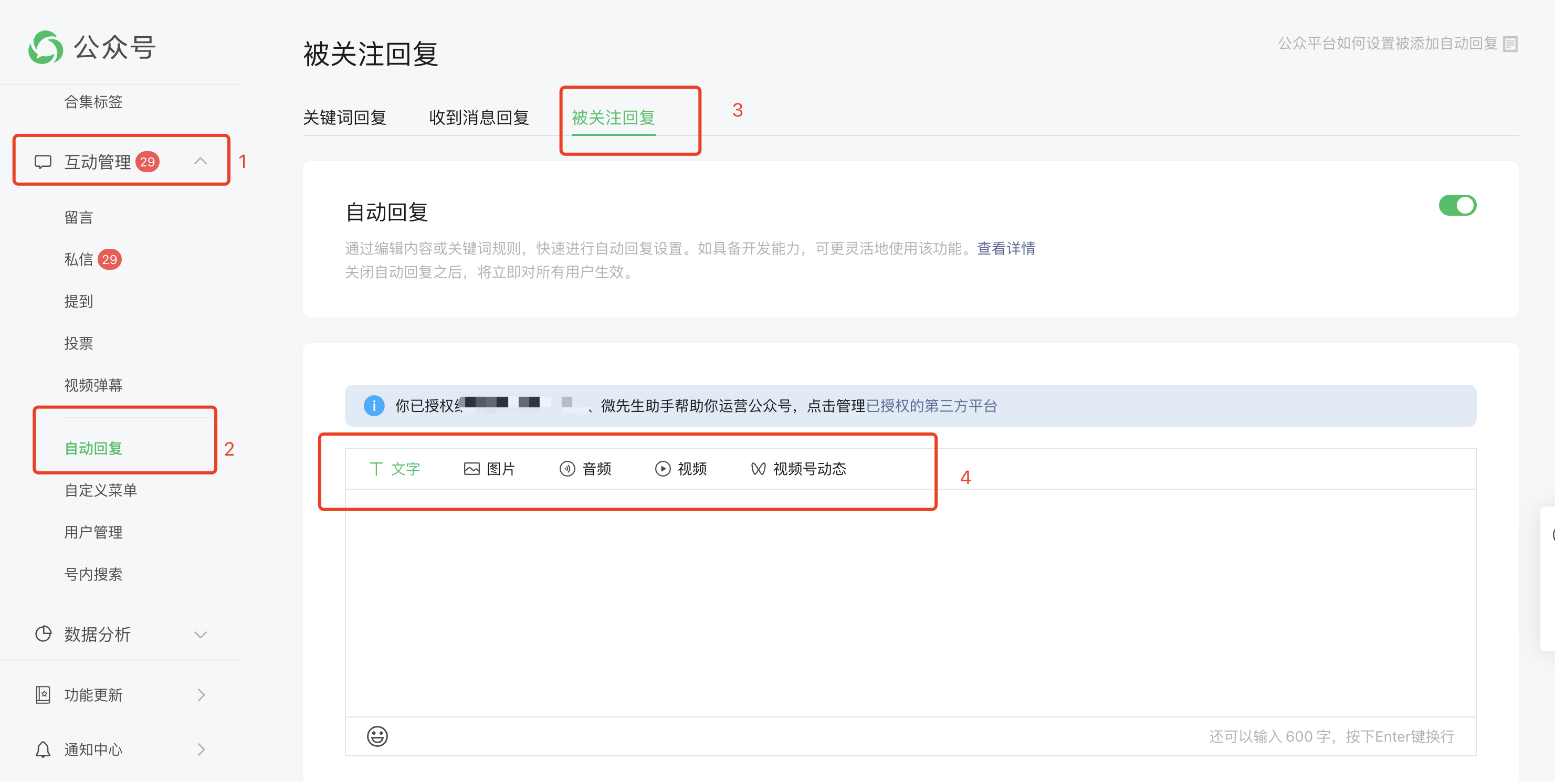The height and width of the screenshot is (781, 1555).
Task: Expand the 功能更新 section
Action: 201,695
